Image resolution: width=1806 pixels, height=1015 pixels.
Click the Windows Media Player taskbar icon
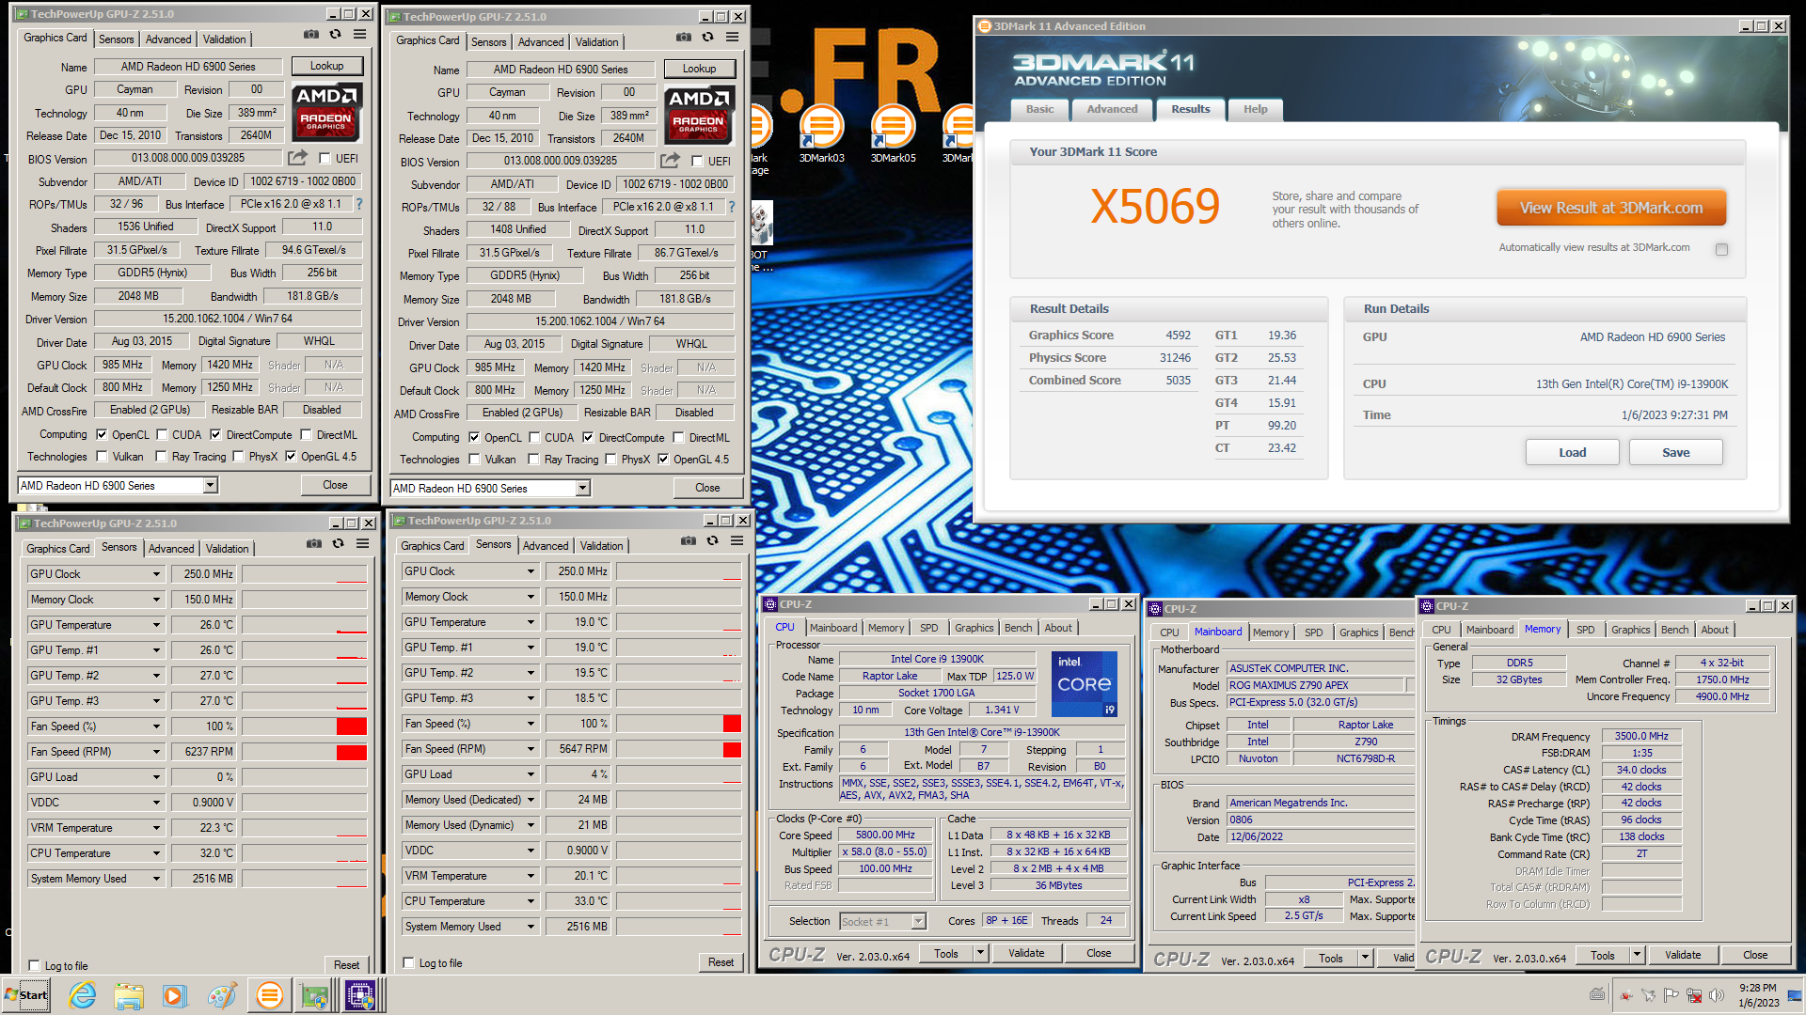tap(174, 995)
